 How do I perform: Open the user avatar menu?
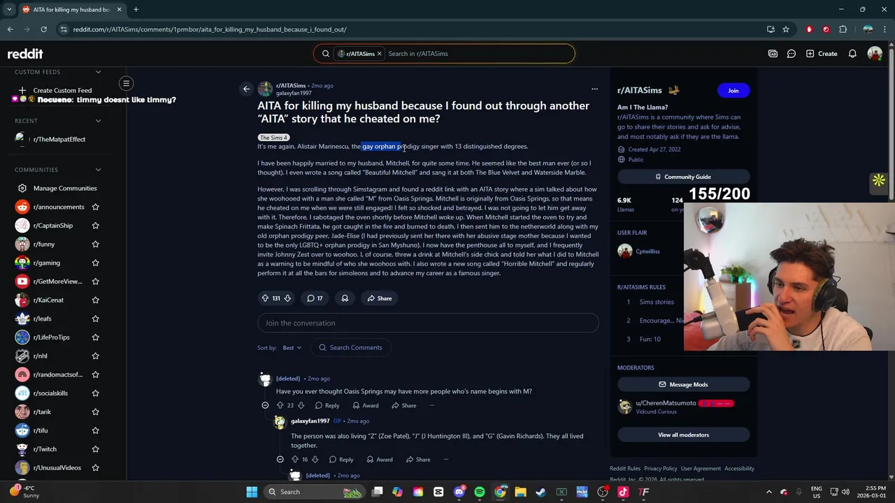[875, 54]
